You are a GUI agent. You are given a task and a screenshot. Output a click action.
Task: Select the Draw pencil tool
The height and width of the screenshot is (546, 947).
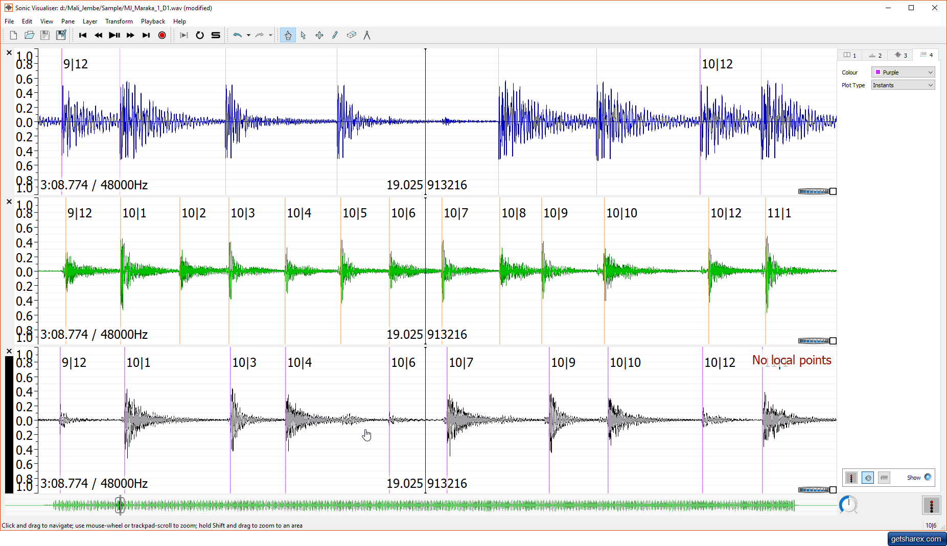click(x=335, y=35)
